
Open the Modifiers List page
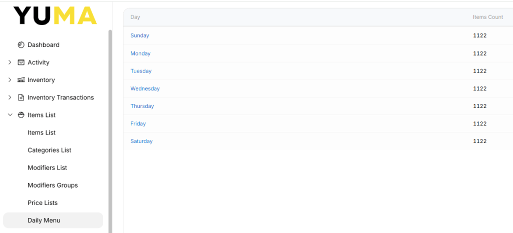pyautogui.click(x=48, y=167)
